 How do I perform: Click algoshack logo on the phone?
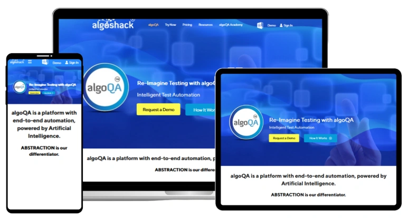click(x=17, y=62)
